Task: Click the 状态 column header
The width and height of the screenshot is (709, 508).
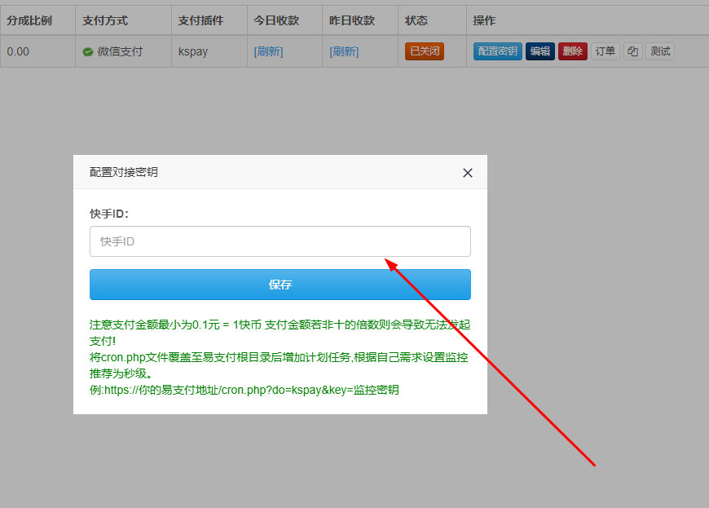Action: click(416, 20)
